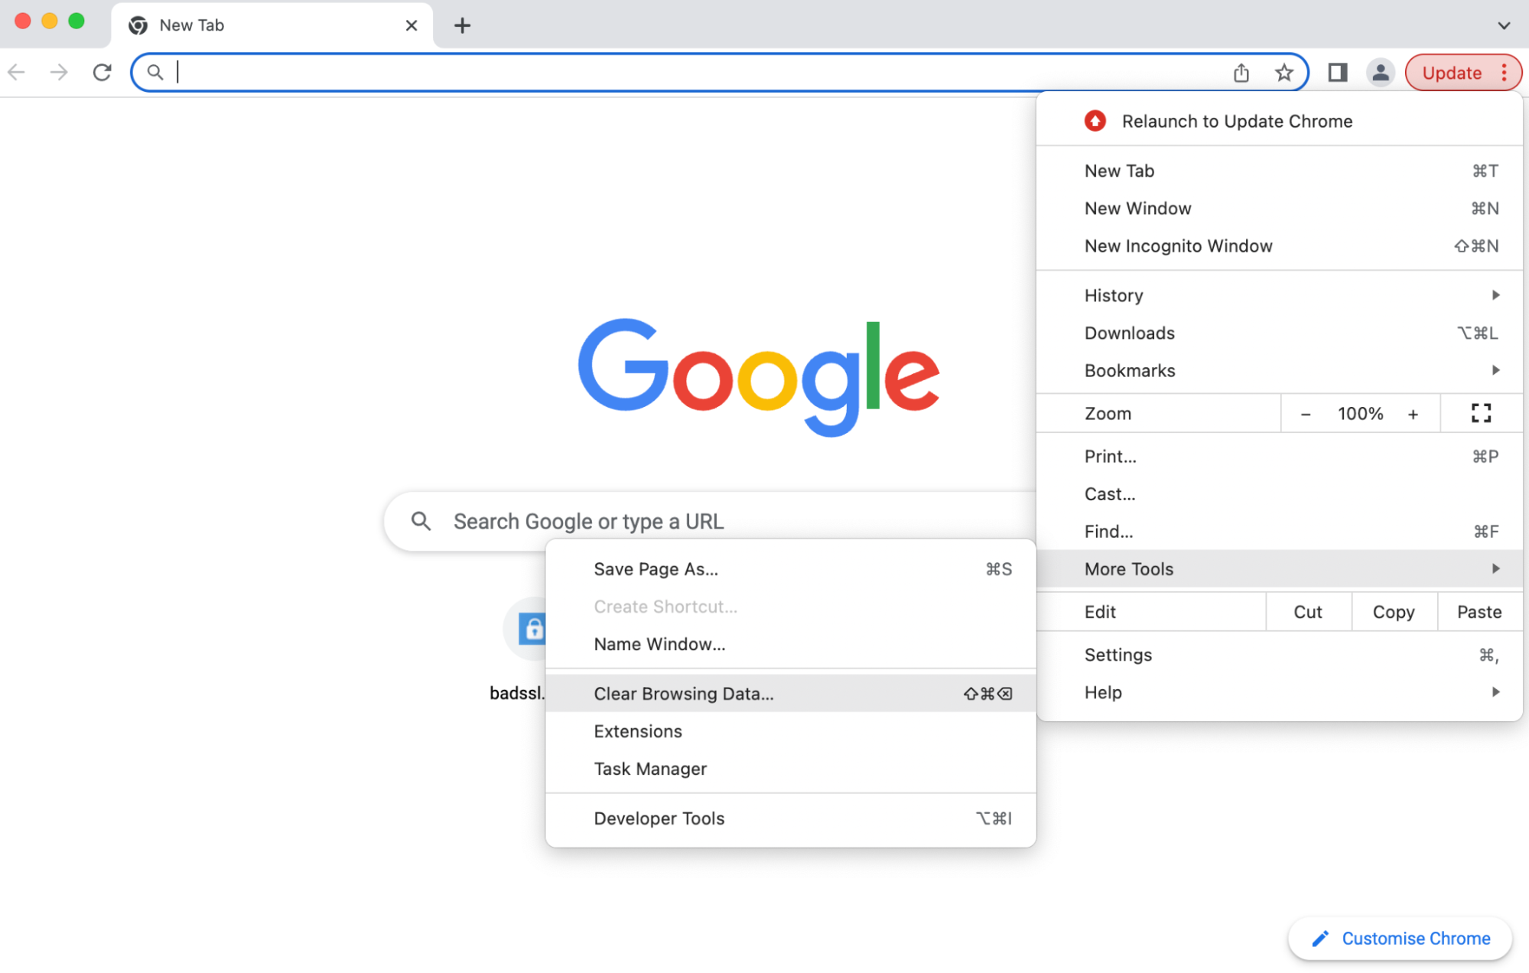Open Developer Tools from More Tools
Viewport: 1529px width, 973px height.
tap(659, 818)
